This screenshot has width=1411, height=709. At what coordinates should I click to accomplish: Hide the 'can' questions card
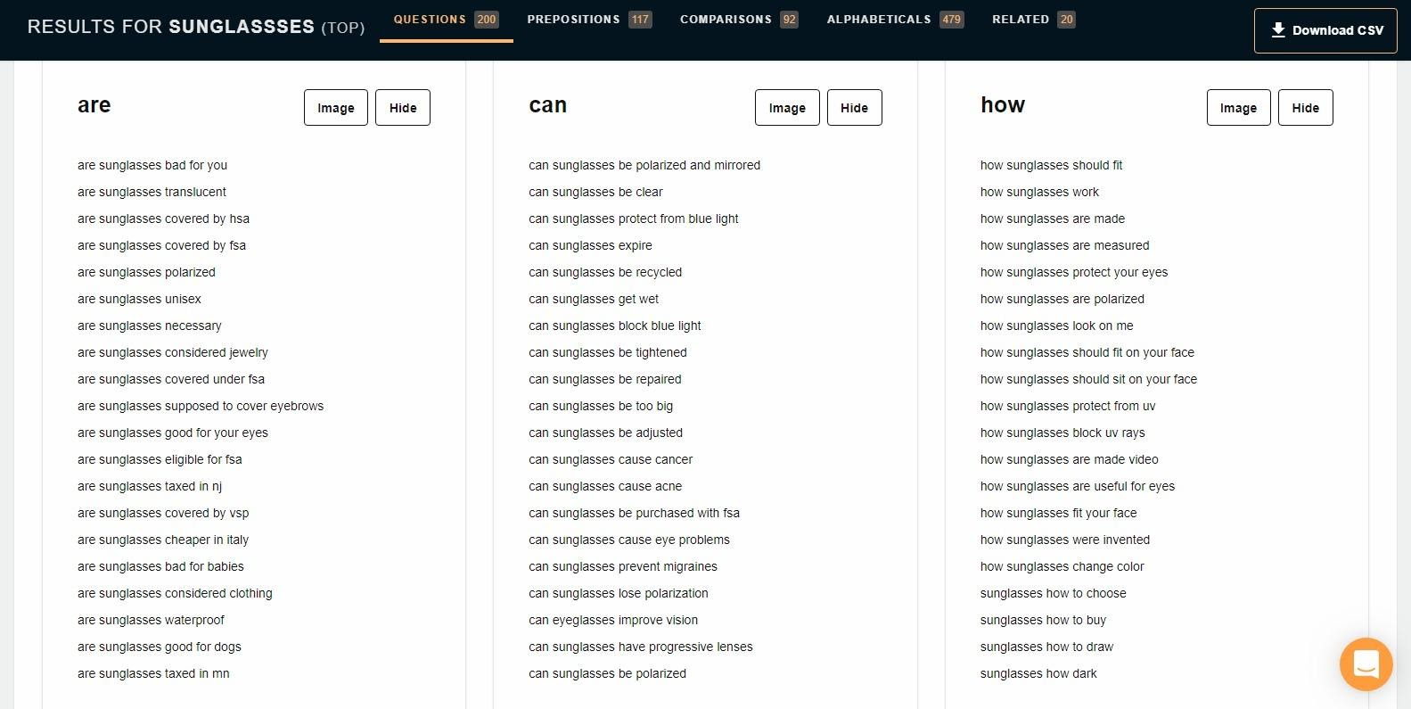(854, 108)
